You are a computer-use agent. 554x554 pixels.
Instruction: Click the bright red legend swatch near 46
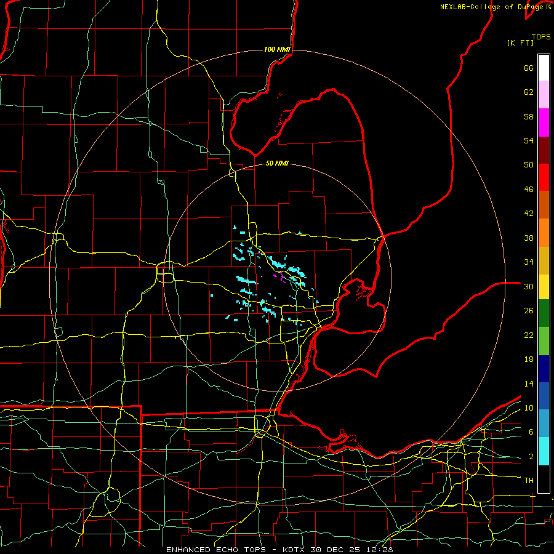click(x=544, y=177)
